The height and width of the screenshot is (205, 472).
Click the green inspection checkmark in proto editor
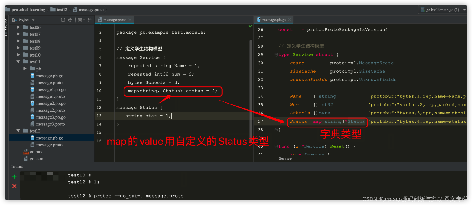pos(250,26)
